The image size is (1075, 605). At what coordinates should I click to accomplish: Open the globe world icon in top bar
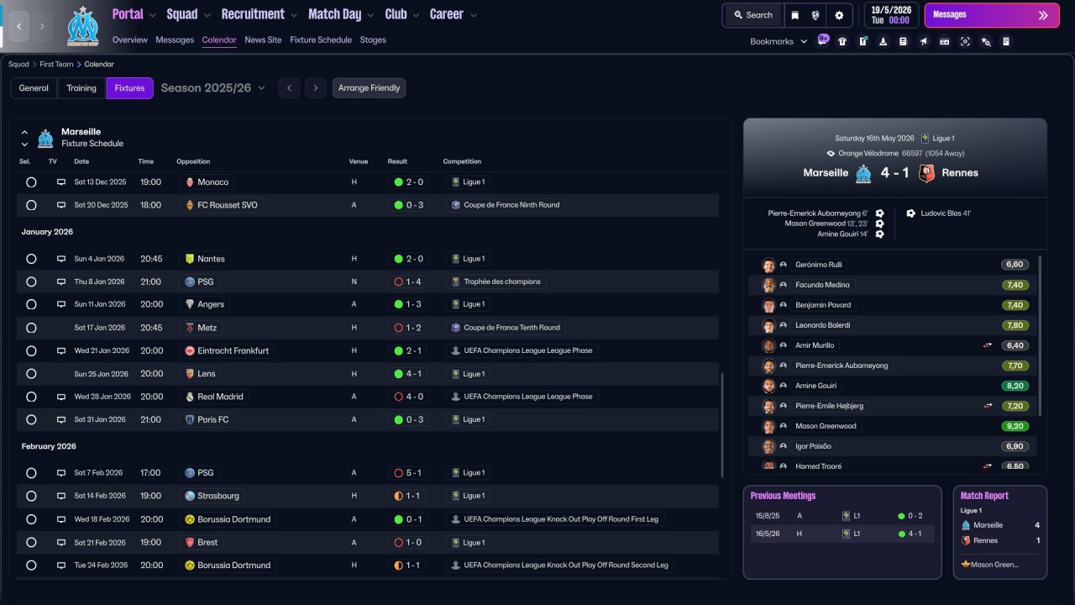(x=815, y=15)
